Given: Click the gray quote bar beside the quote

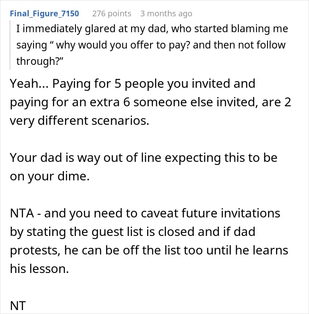Looking at the screenshot, I should 10,45.
